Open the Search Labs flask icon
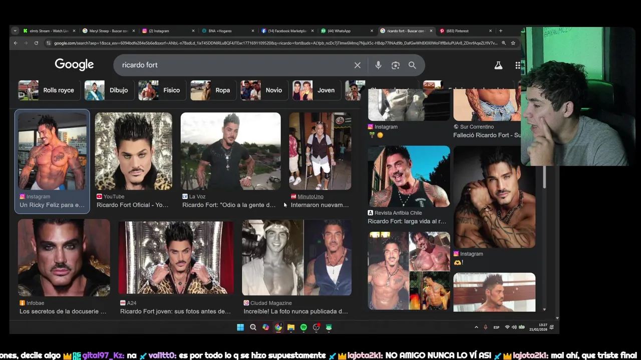Viewport: 641px width, 360px height. (498, 65)
